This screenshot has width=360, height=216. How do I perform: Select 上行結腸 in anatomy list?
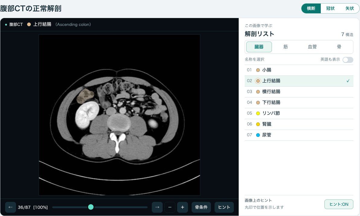click(299, 81)
